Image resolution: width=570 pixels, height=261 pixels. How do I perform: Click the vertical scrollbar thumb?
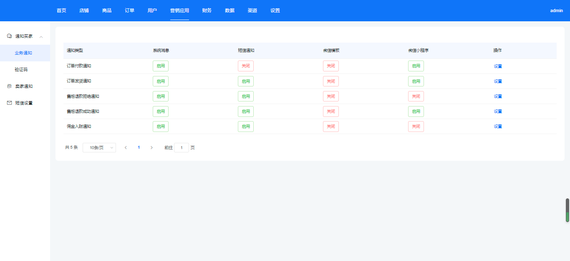pyautogui.click(x=567, y=210)
